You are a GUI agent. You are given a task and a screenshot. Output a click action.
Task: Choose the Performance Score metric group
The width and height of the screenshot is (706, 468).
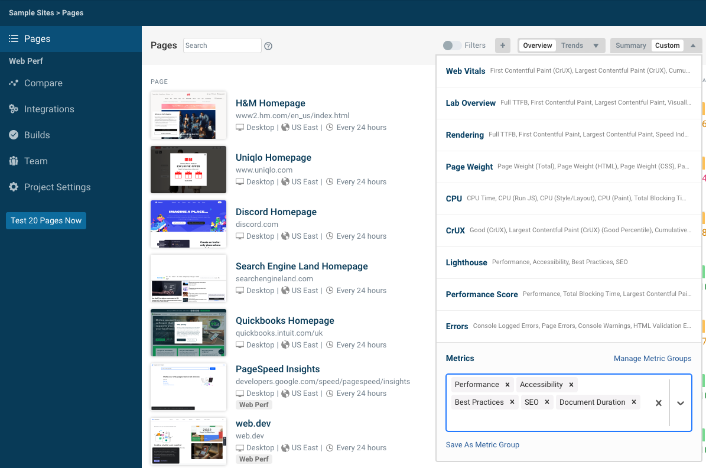click(x=569, y=295)
